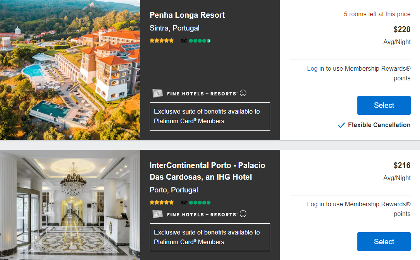Select the InterContinental Porto at $216
This screenshot has width=420, height=260.
tap(384, 242)
